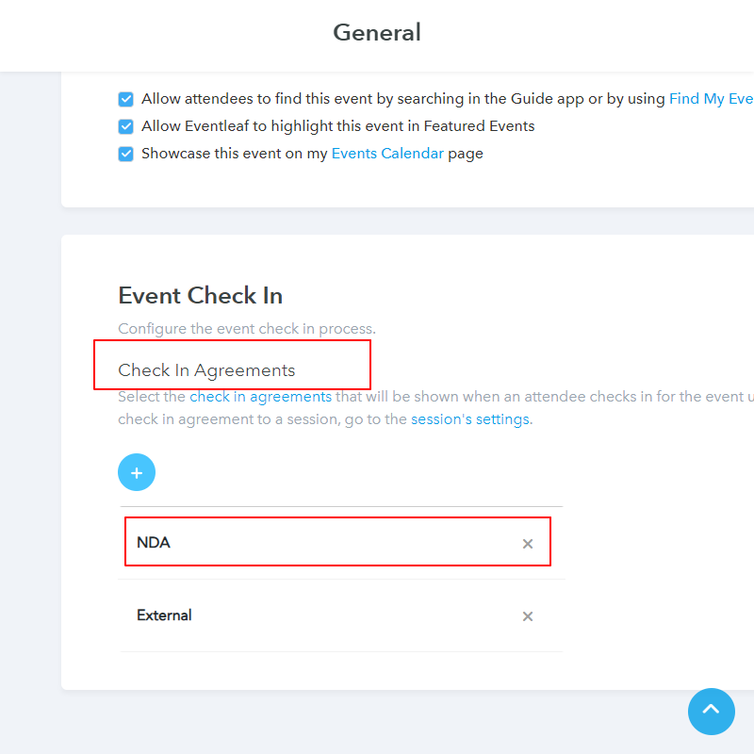Click the Event Check In heading
This screenshot has height=754, width=754.
201,295
